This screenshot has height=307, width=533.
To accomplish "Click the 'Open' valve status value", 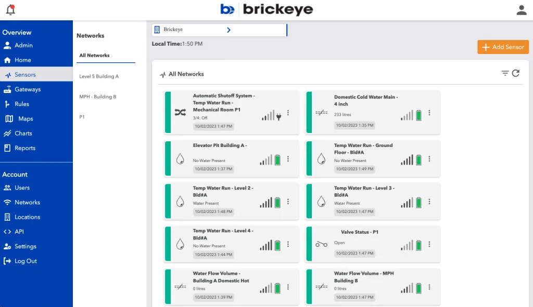I will (339, 243).
